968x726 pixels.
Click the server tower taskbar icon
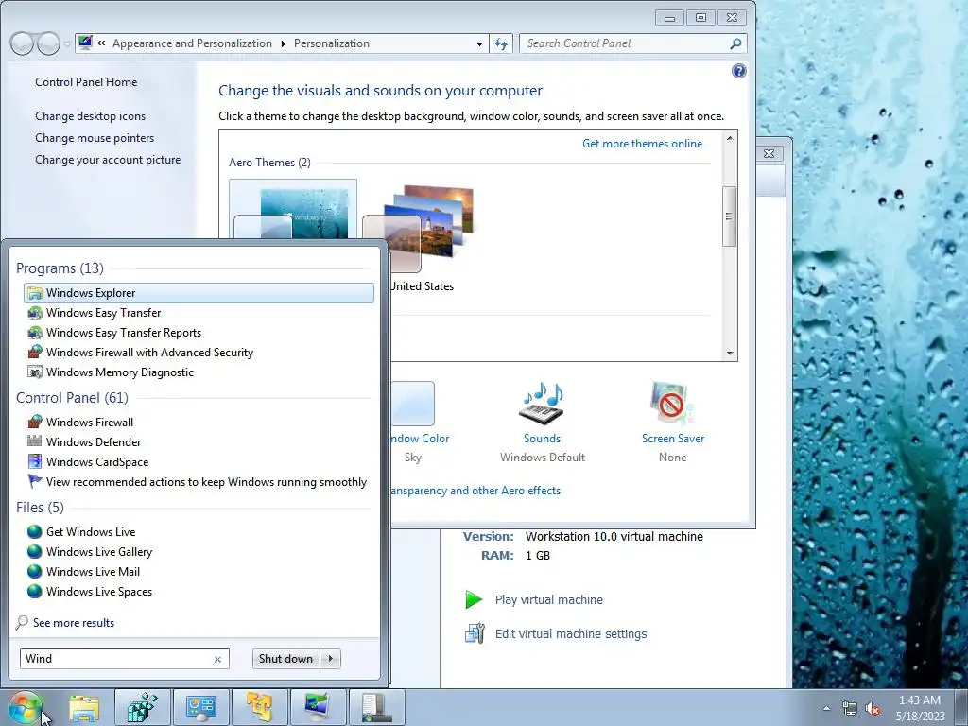point(377,707)
